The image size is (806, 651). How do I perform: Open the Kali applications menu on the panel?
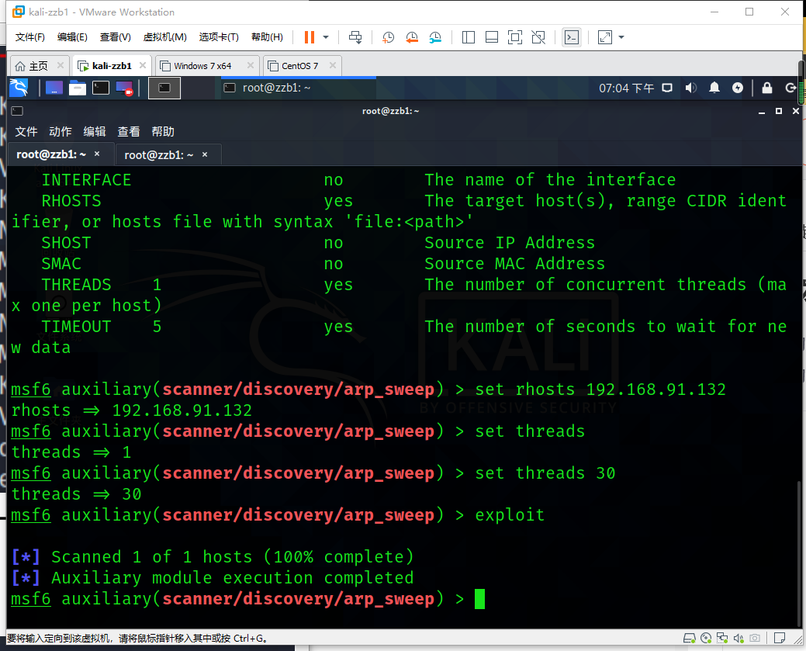[19, 88]
